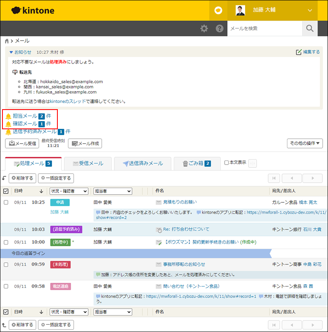This screenshot has height=332, width=328.
Task: Click the home icon in breadcrumb
Action: [x=7, y=41]
